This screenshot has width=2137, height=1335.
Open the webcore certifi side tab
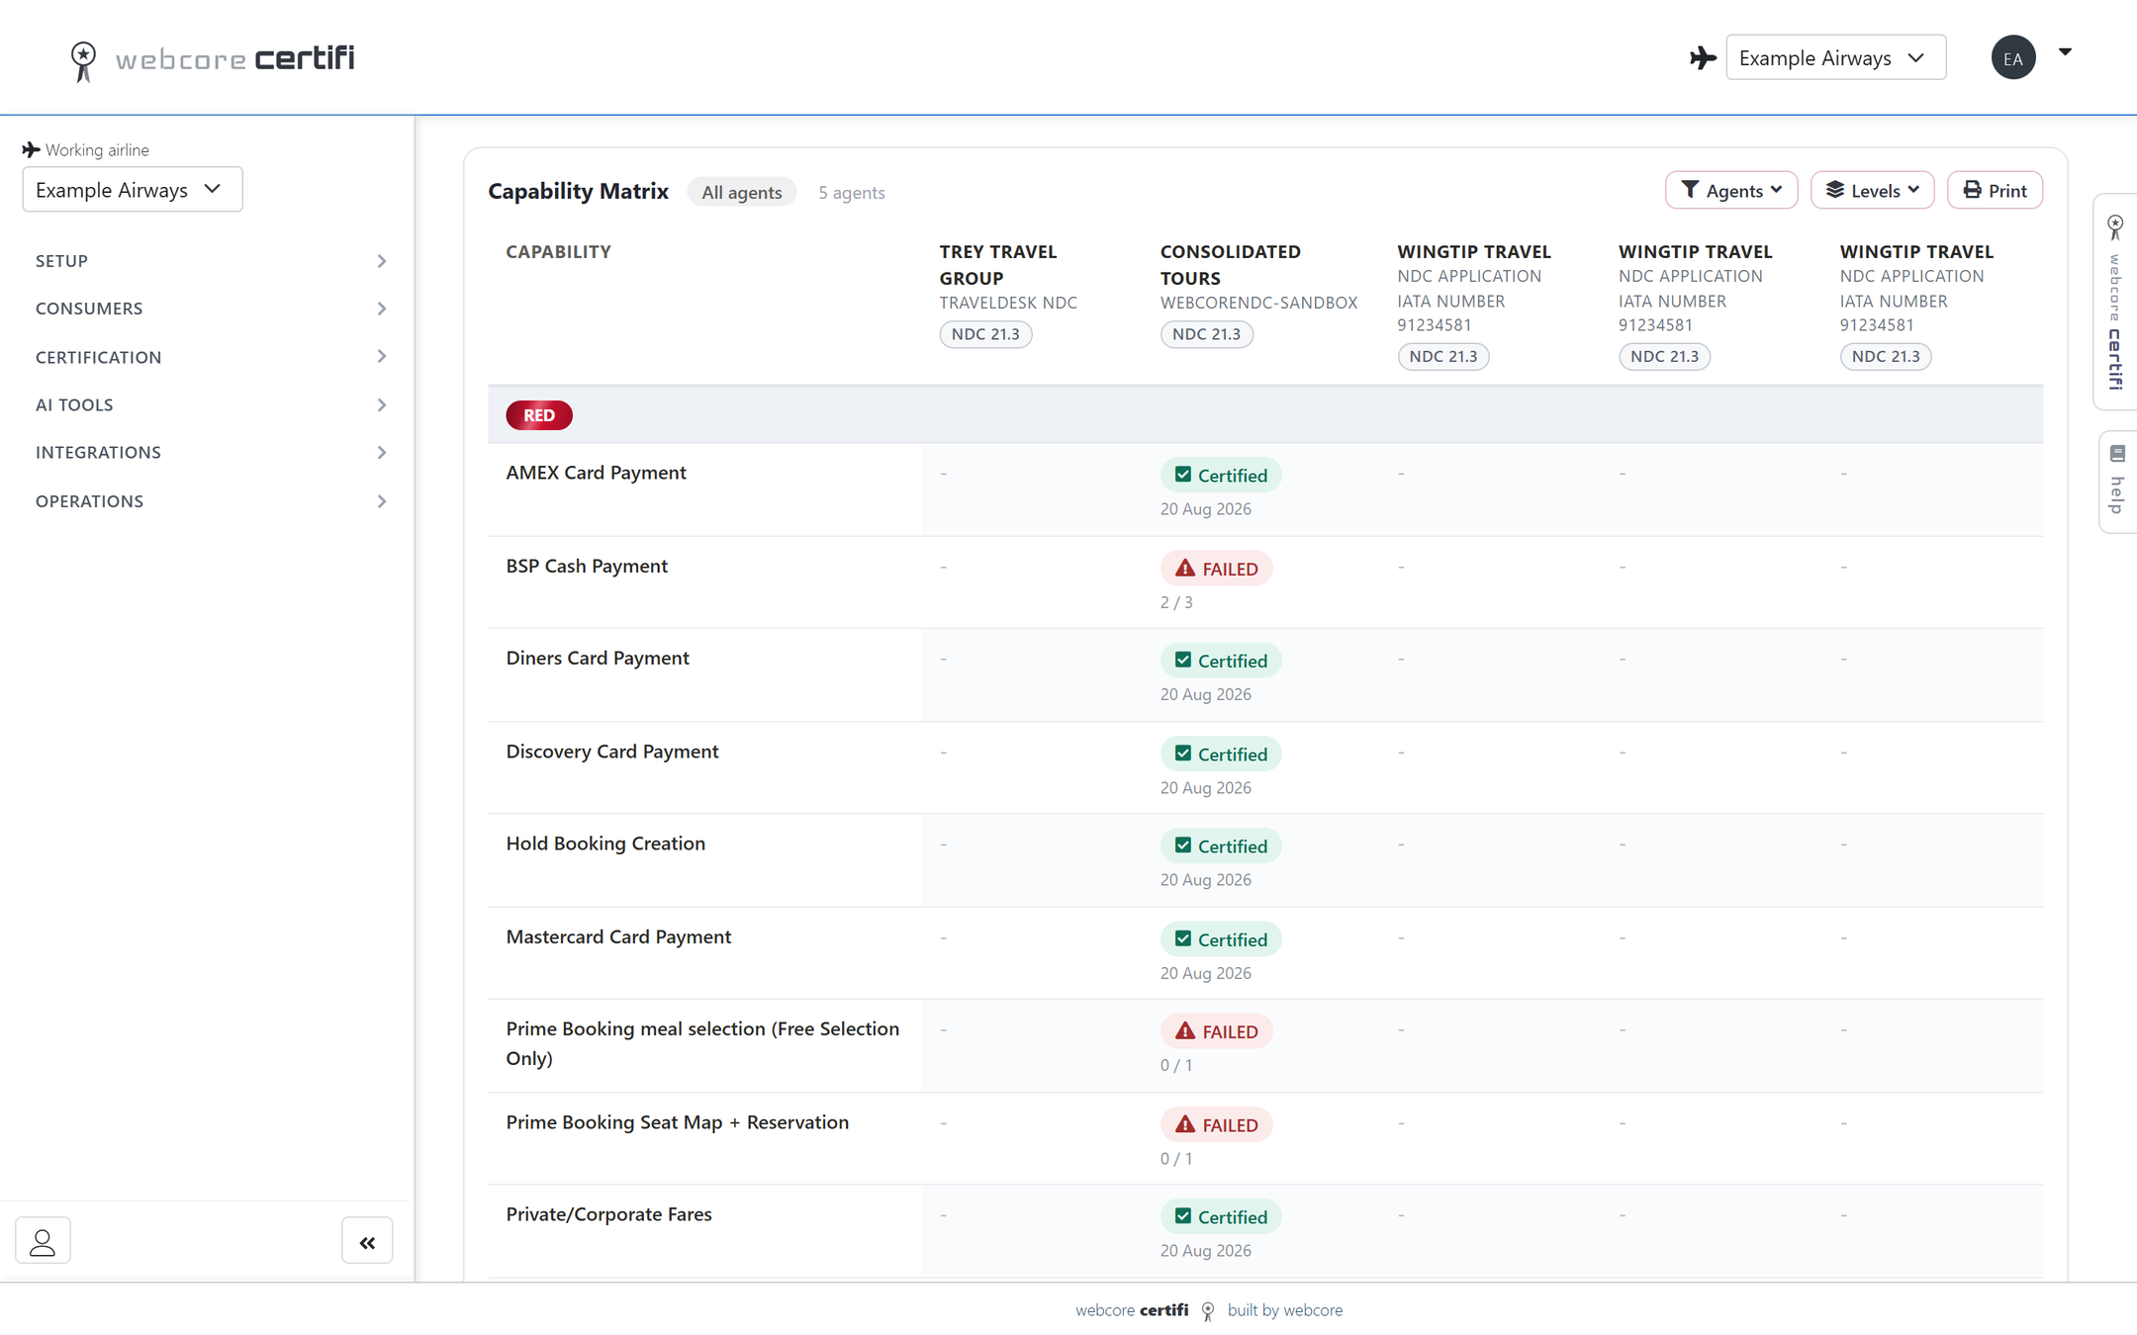coord(2115,302)
